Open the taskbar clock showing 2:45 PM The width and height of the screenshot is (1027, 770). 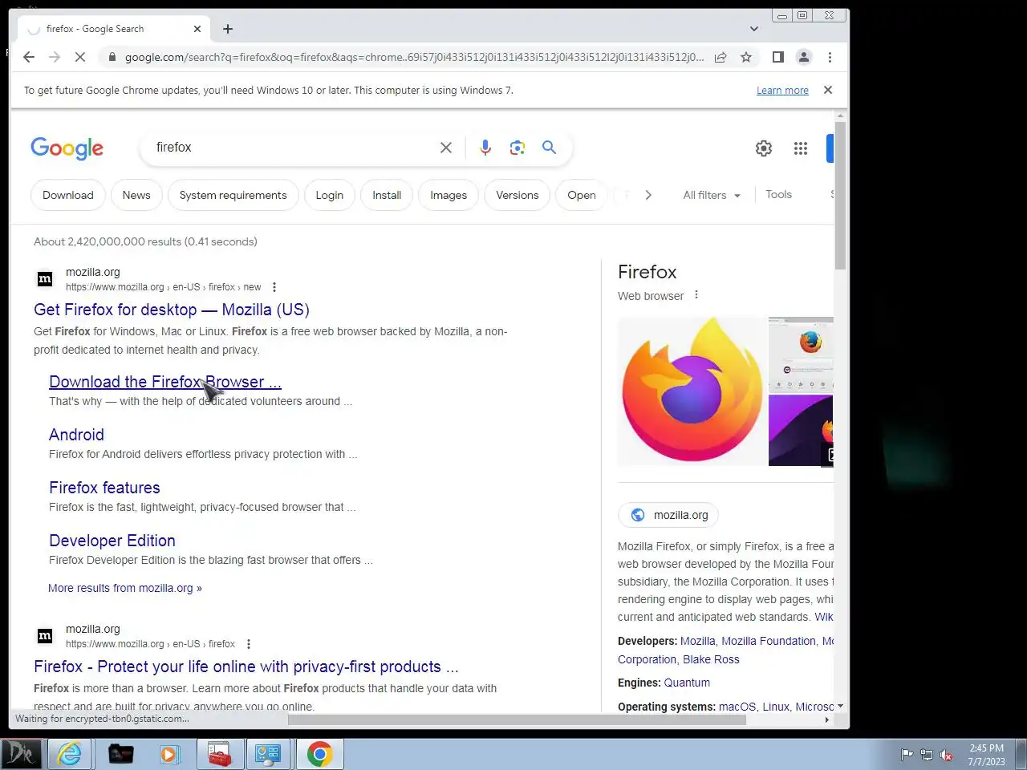[x=986, y=755]
